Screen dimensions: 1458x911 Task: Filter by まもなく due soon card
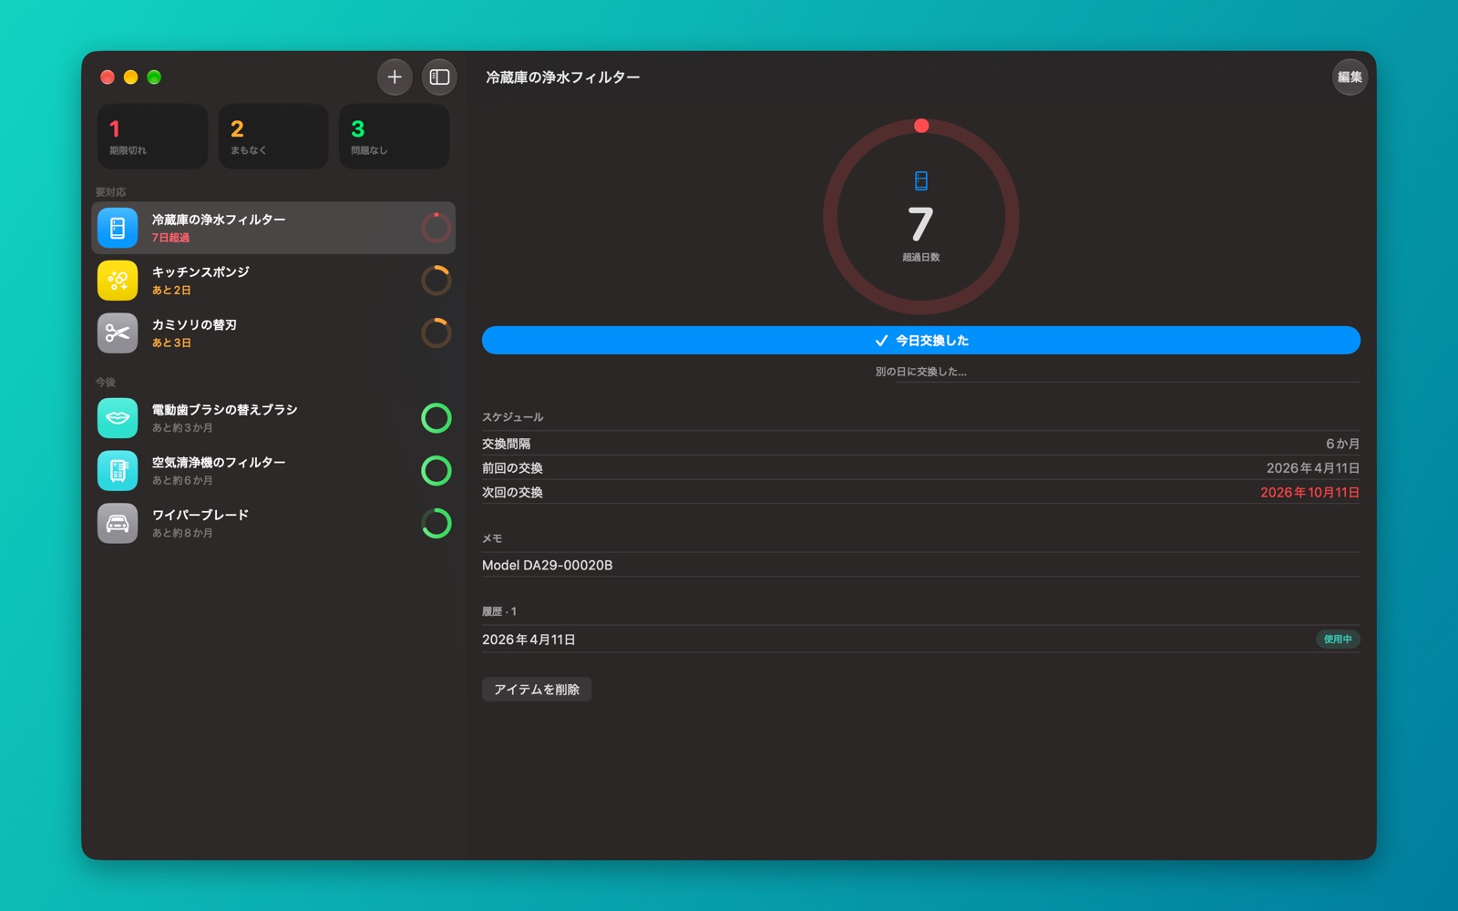click(x=273, y=137)
